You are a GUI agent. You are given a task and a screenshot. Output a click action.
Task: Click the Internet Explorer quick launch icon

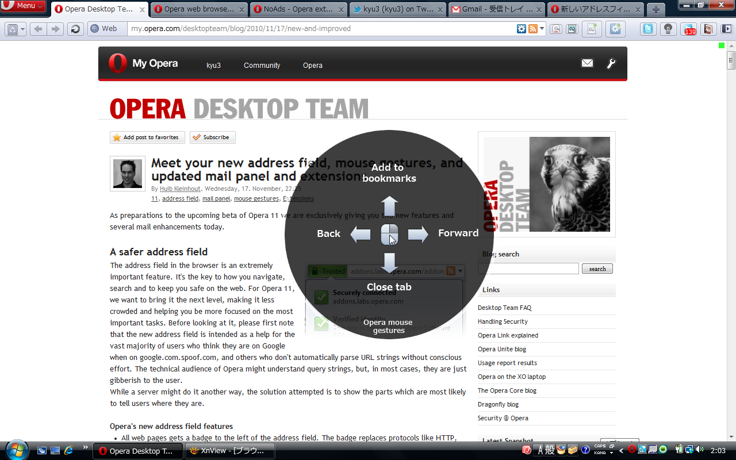[69, 450]
